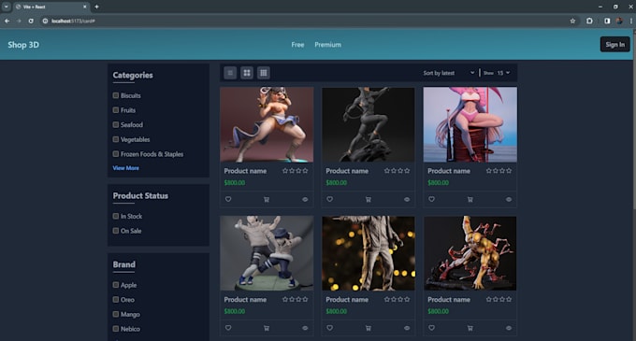
Task: Add the female fighter figurine to cart
Action: click(x=267, y=199)
